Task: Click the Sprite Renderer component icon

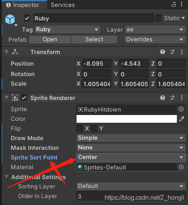Action: tap(15, 98)
